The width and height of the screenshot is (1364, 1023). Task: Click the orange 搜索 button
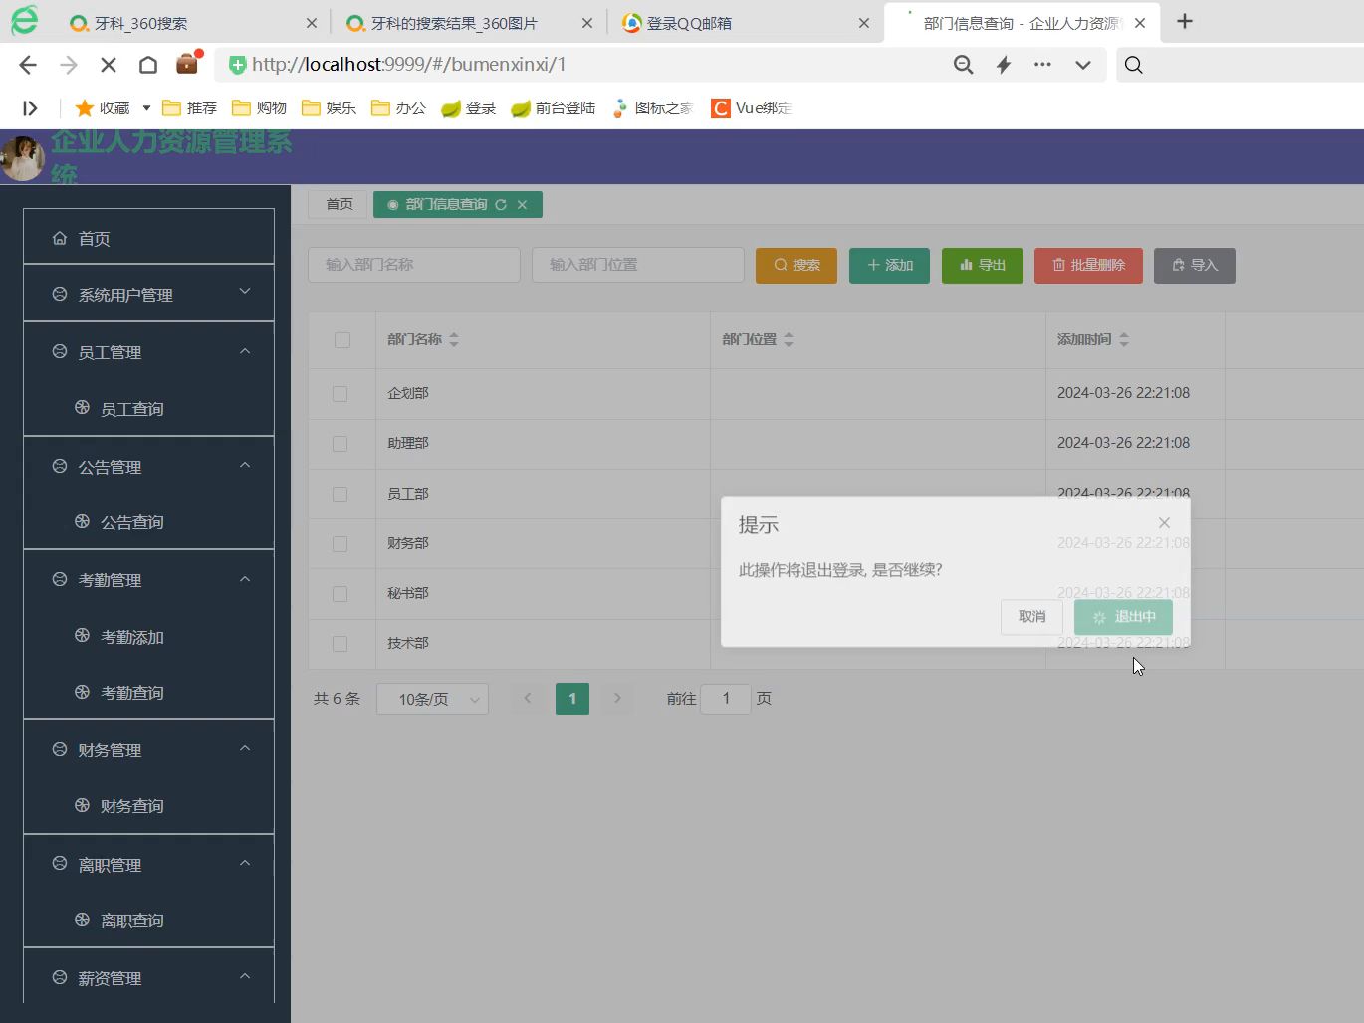pos(796,265)
